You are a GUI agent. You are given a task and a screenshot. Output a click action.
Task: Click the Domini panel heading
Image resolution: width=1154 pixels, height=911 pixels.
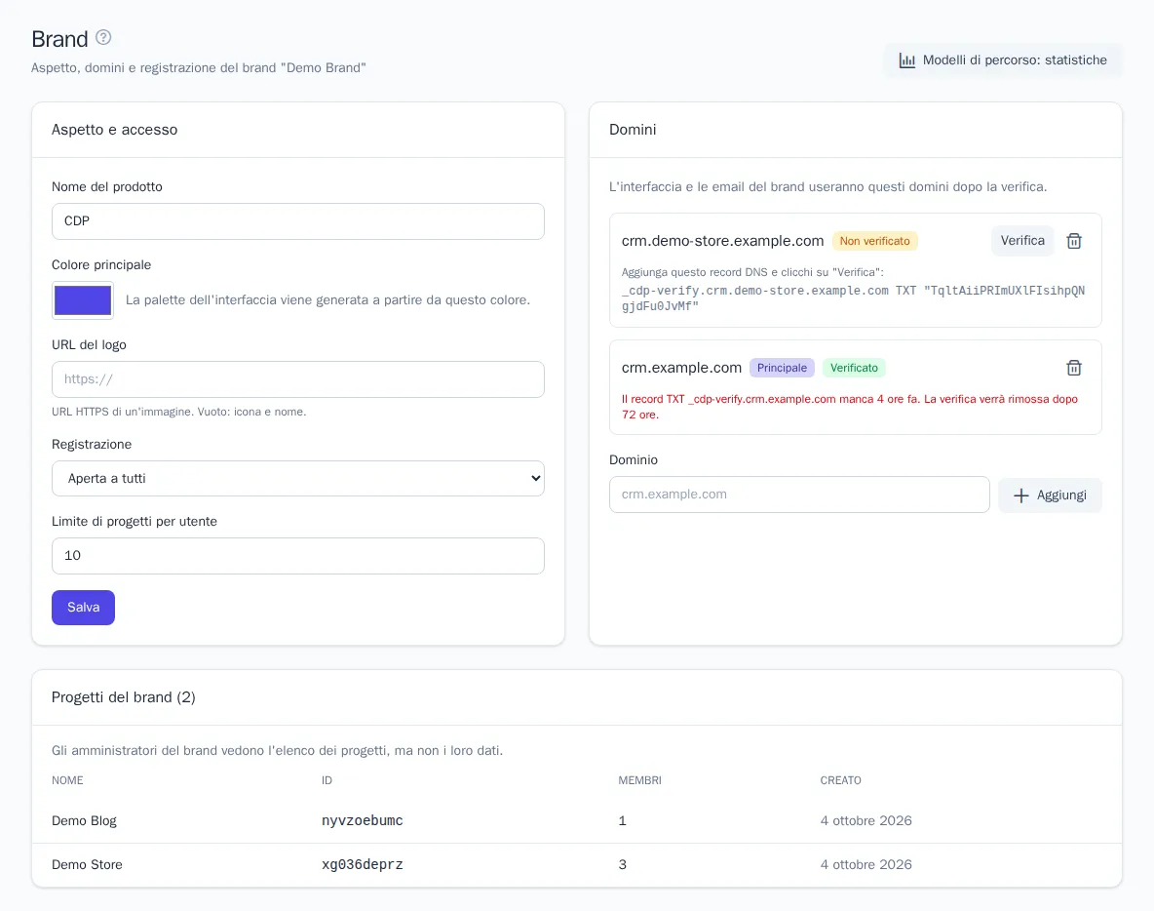(x=633, y=130)
